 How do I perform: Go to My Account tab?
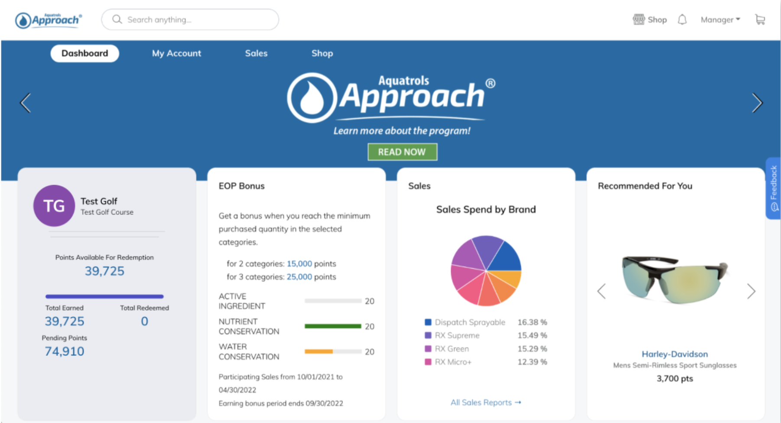(176, 53)
